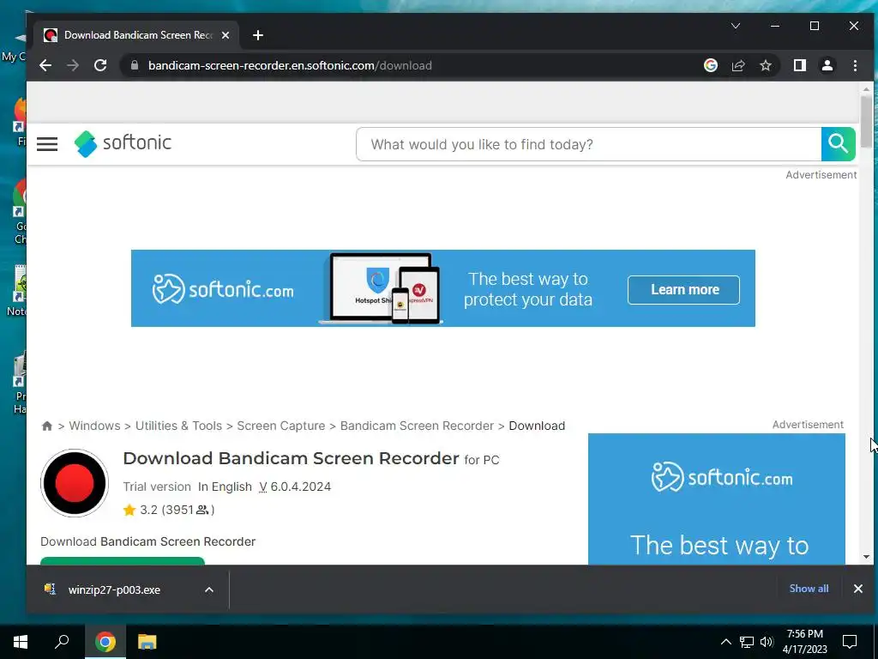Open the notification center icon
The width and height of the screenshot is (878, 659).
pyautogui.click(x=850, y=642)
